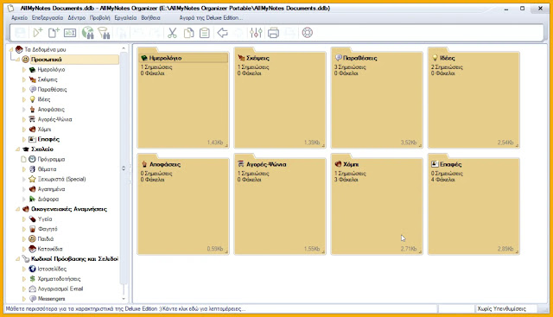Screen dimensions: 553x317
Task: Select Αγαπημένα in the tree
Action: tap(51, 189)
